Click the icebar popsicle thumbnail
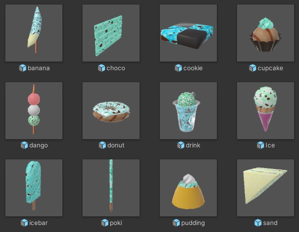The height and width of the screenshot is (232, 299). pos(34,188)
